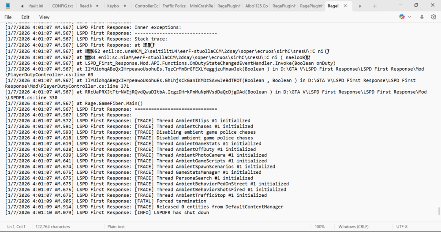Open the View menu

pyautogui.click(x=44, y=17)
